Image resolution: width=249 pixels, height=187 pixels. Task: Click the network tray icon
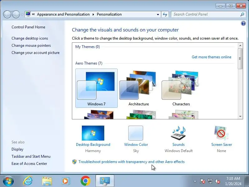pos(210,181)
